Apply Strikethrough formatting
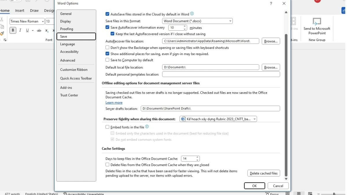Screen dimensions: 347x195 (39, 30)
